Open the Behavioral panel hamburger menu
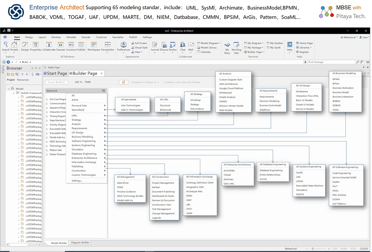Screen dimensions: 372x252 pos(103,90)
